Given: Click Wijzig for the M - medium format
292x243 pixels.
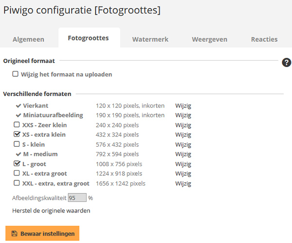Looking at the screenshot, I should (183, 154).
